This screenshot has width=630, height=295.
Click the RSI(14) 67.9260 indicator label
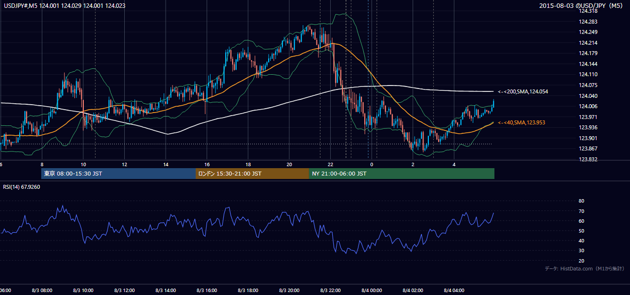point(22,187)
